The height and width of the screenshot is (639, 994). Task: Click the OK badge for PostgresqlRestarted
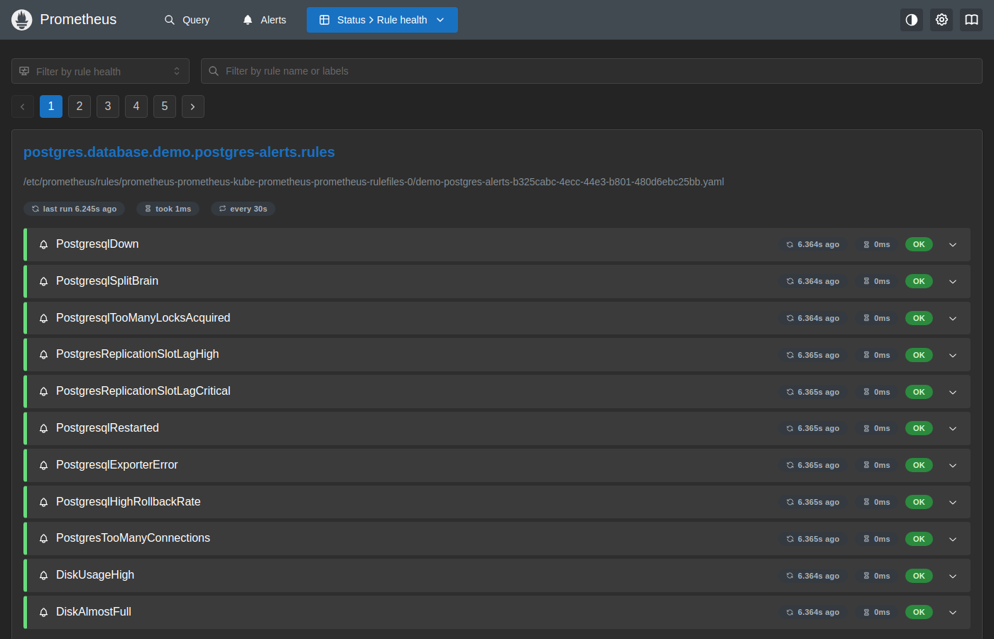[x=919, y=428]
